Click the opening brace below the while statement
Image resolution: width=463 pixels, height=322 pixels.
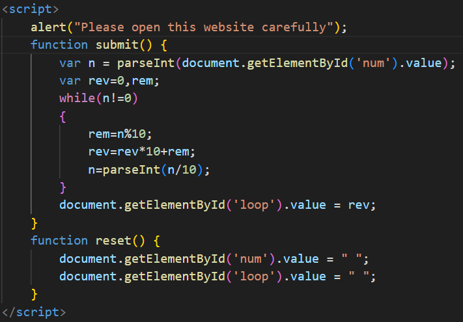point(63,116)
